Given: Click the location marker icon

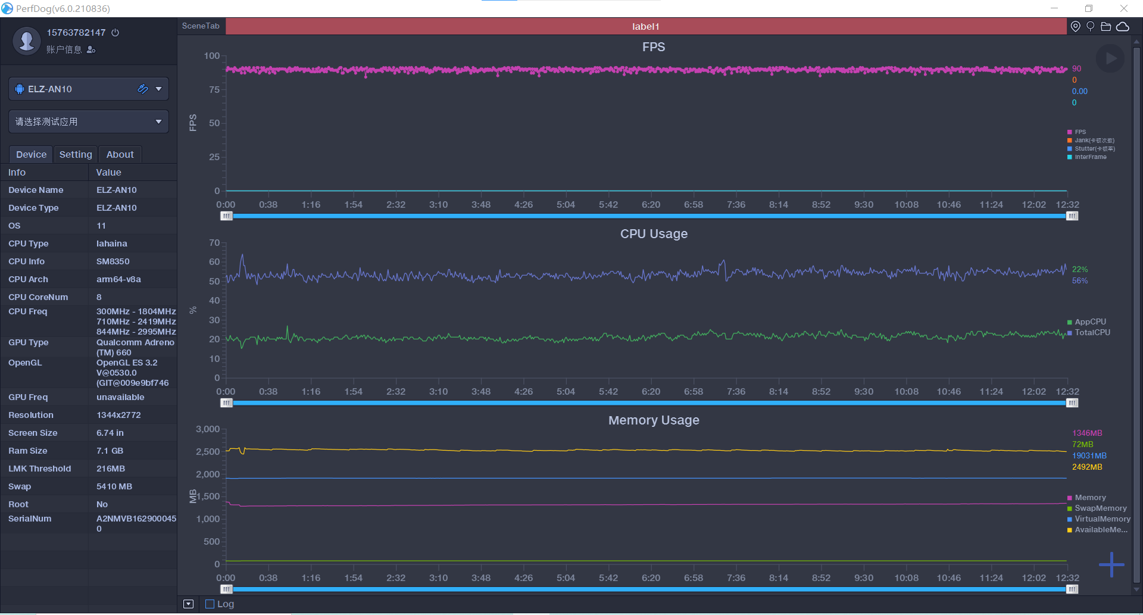Looking at the screenshot, I should (x=1075, y=26).
